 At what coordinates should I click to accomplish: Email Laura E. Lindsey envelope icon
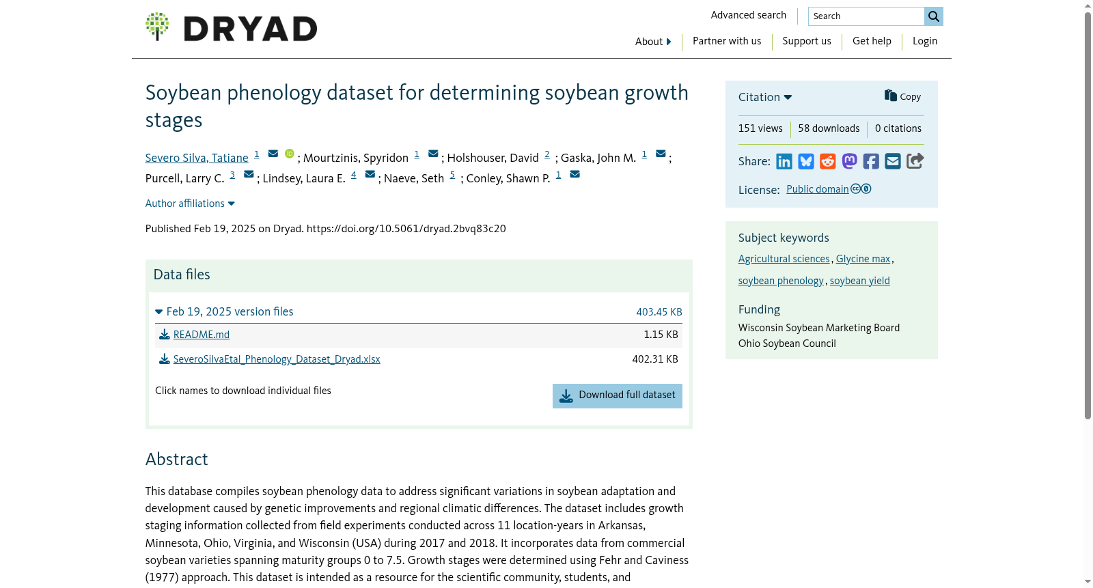click(x=370, y=174)
